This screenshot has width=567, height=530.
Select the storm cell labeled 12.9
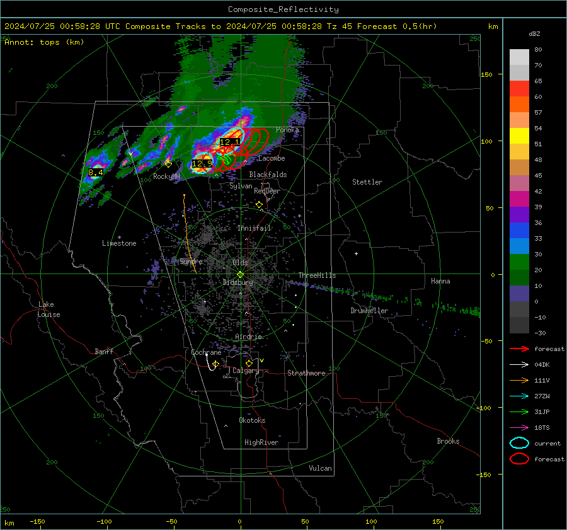(x=202, y=163)
